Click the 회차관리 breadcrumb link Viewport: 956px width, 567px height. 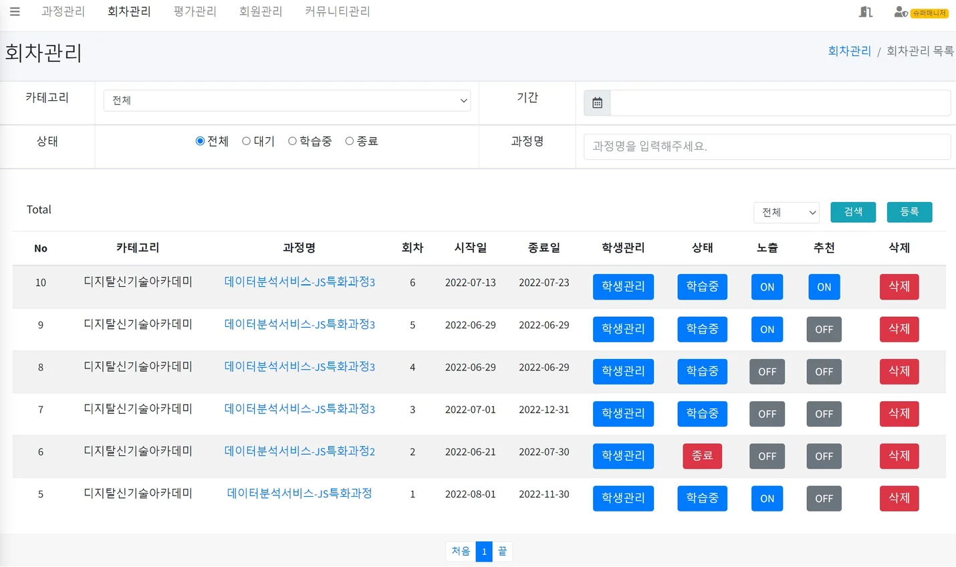coord(849,51)
